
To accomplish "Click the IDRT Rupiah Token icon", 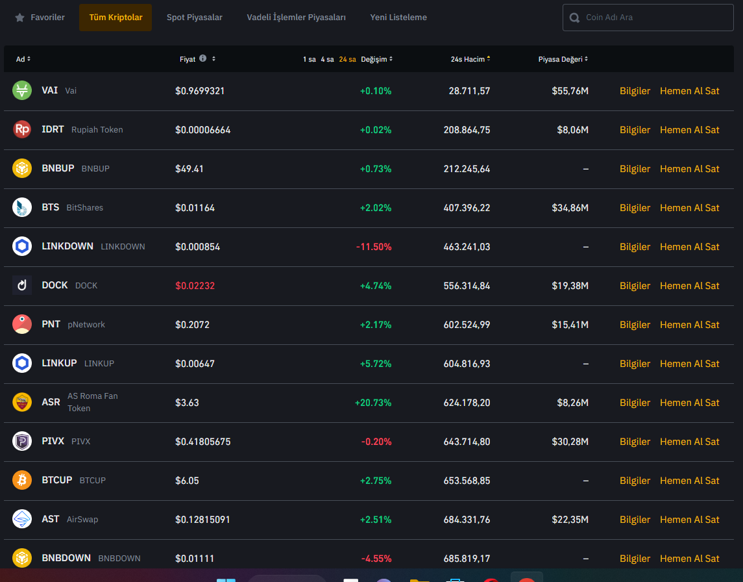I will (22, 130).
